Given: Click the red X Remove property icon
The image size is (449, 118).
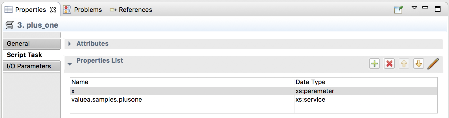Looking at the screenshot, I should [x=389, y=64].
